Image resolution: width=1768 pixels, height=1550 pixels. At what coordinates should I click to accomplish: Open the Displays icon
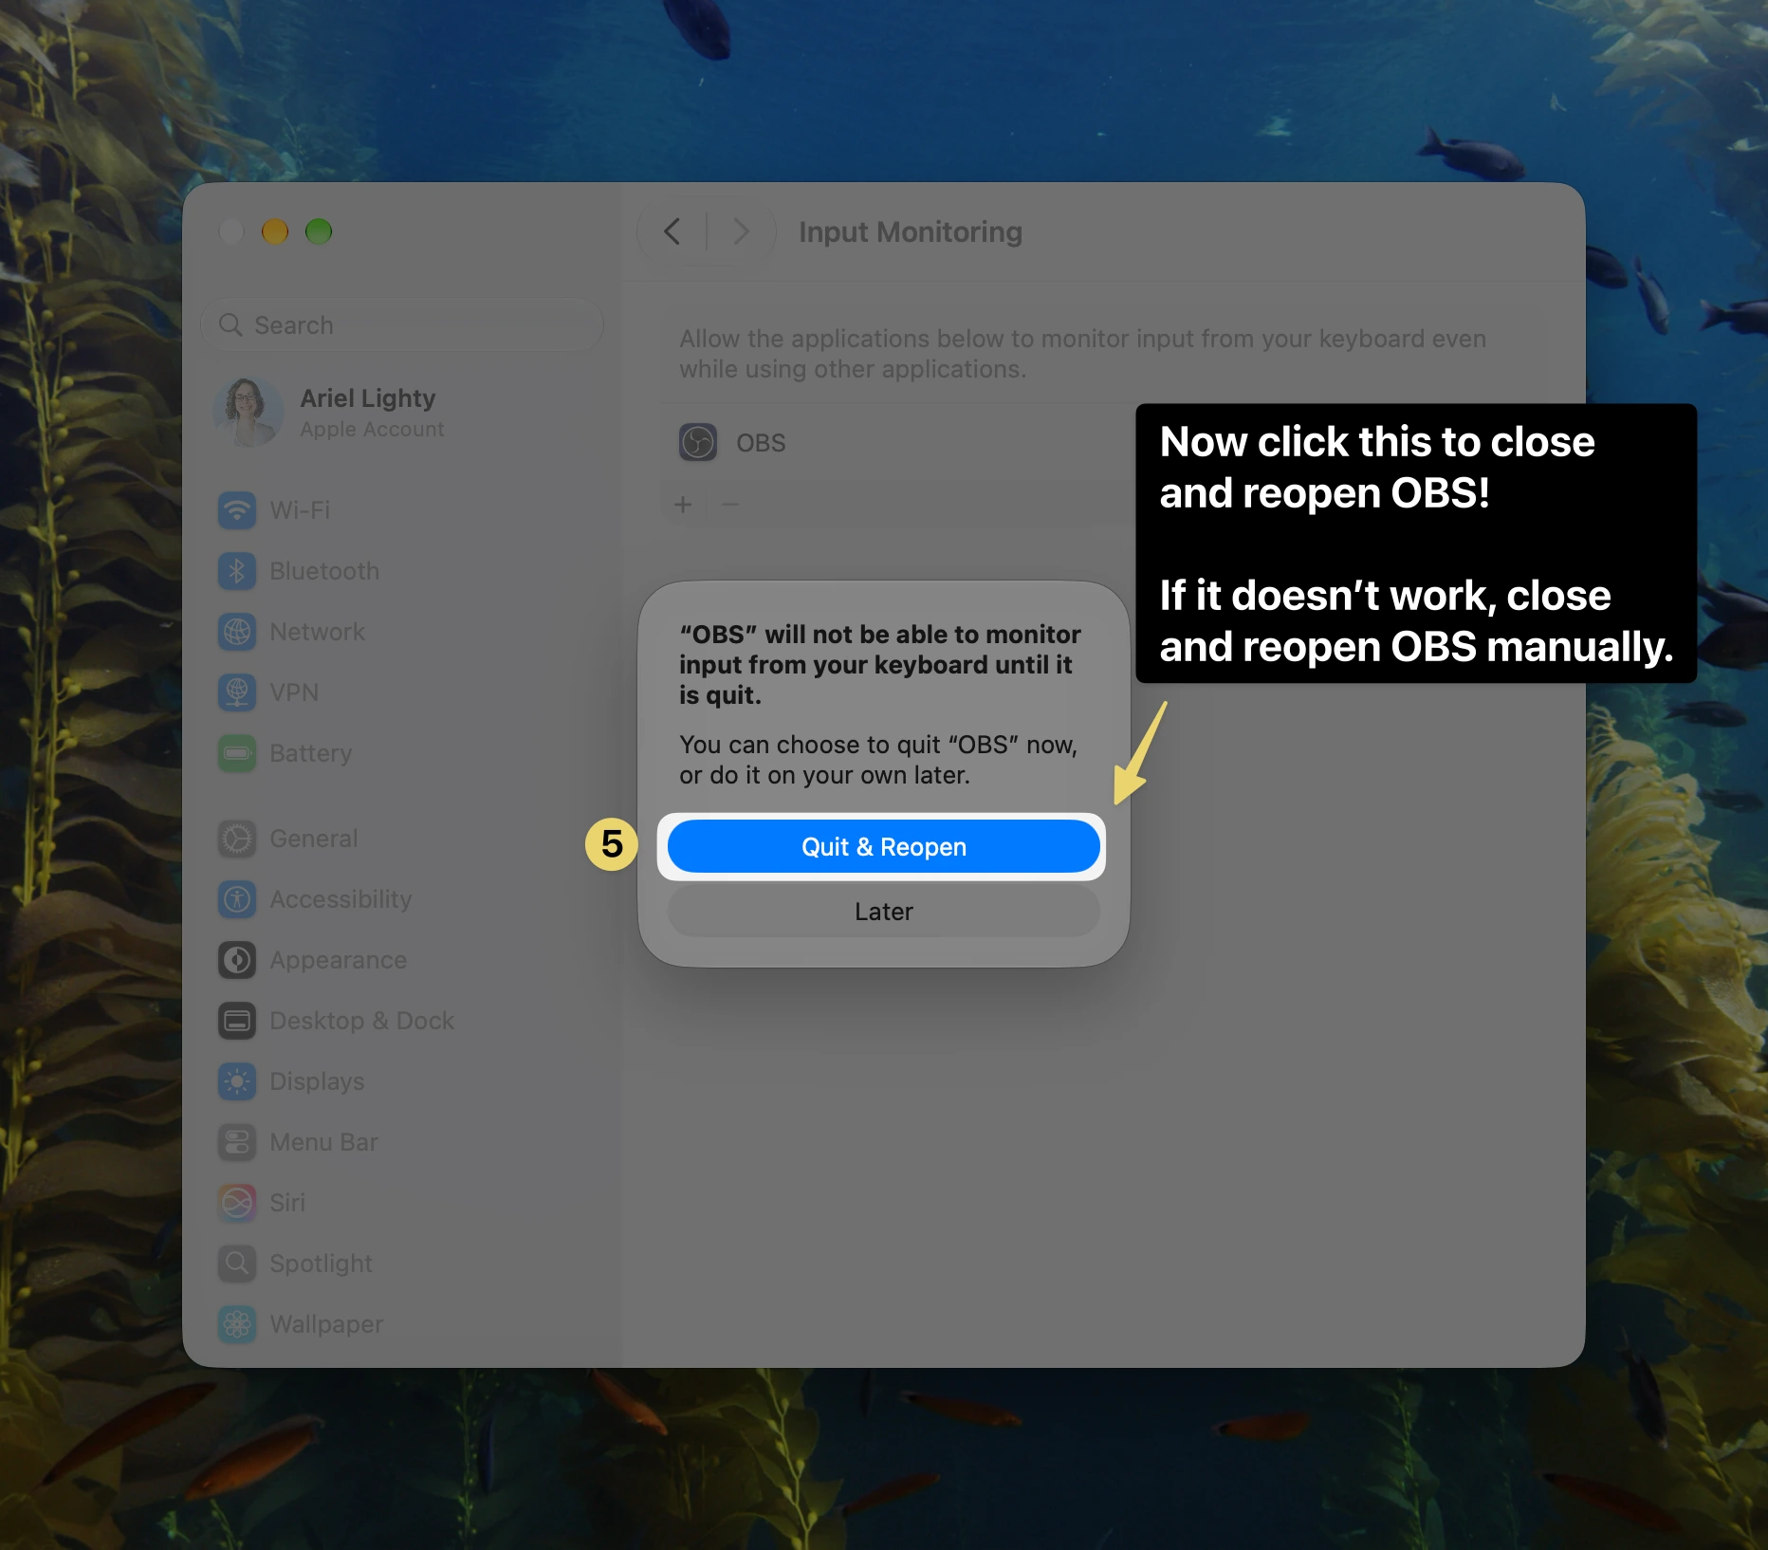click(x=237, y=1081)
